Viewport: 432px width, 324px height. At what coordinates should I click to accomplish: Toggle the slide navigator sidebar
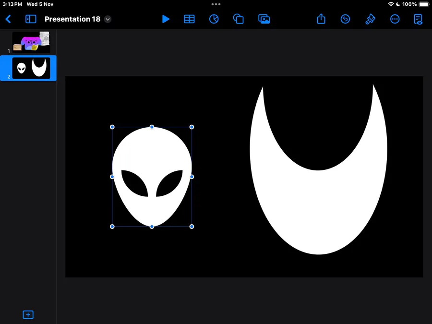(31, 19)
